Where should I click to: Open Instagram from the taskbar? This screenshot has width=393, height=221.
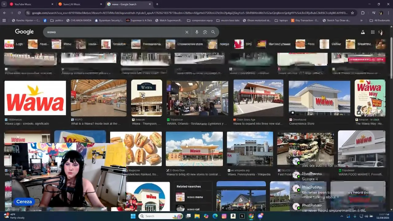point(224,216)
